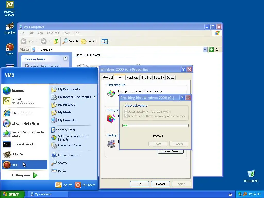Click the check disk progress bar
This screenshot has width=264, height=198.
pos(155,126)
